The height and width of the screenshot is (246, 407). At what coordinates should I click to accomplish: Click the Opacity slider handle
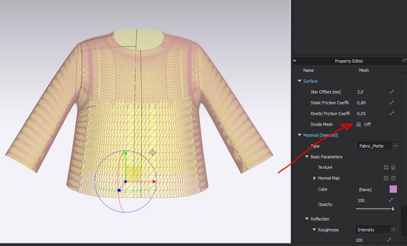click(393, 209)
